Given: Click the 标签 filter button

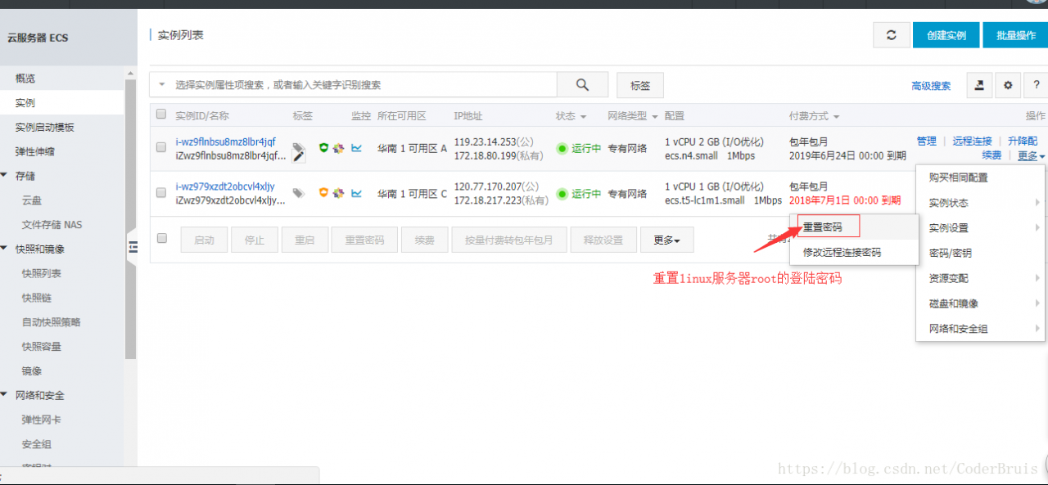Looking at the screenshot, I should click(640, 85).
